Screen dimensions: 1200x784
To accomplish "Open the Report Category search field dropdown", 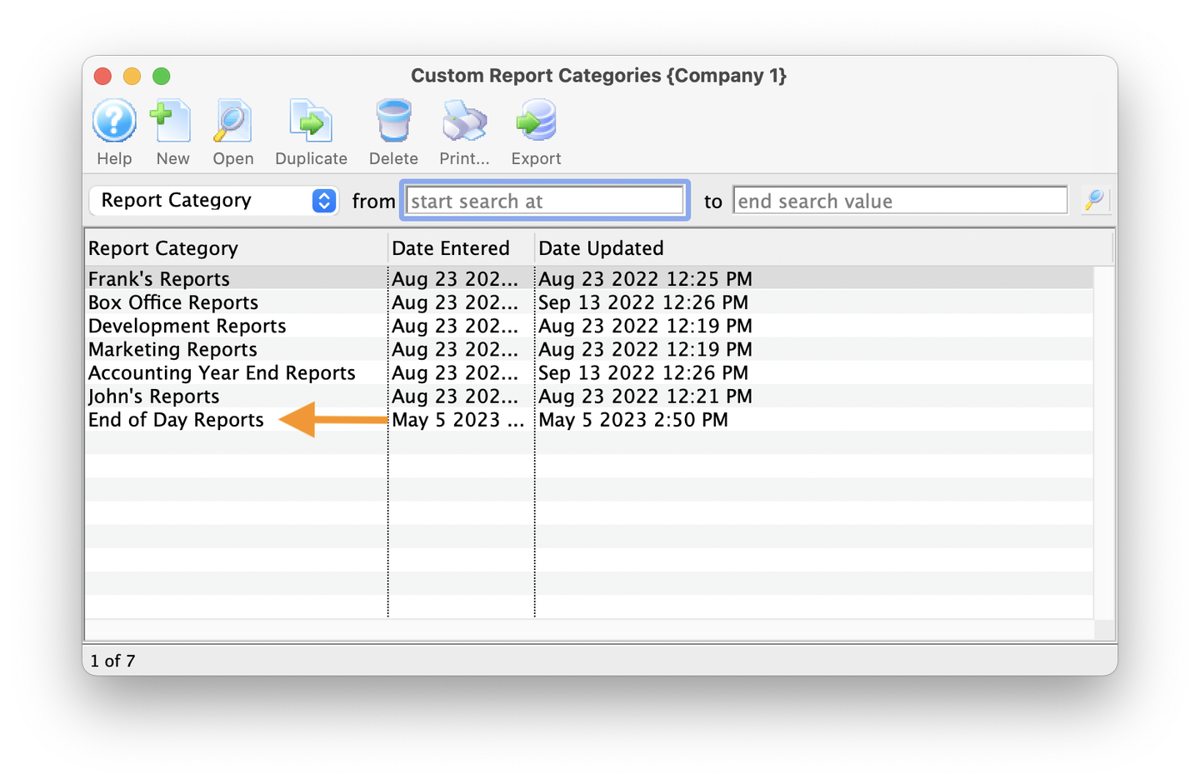I will [x=213, y=200].
